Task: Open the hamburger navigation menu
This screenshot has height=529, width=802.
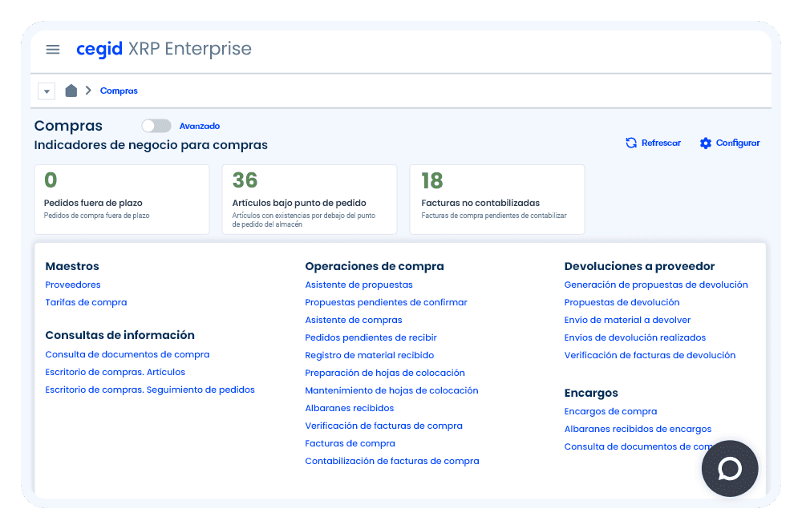Action: 53,50
